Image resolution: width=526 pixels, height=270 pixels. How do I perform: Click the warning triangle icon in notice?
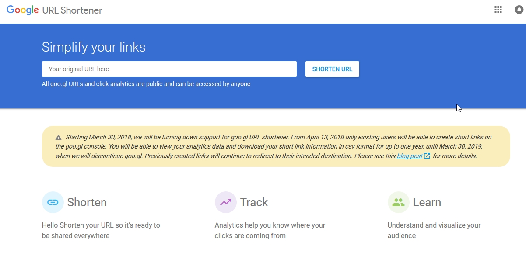pos(59,137)
